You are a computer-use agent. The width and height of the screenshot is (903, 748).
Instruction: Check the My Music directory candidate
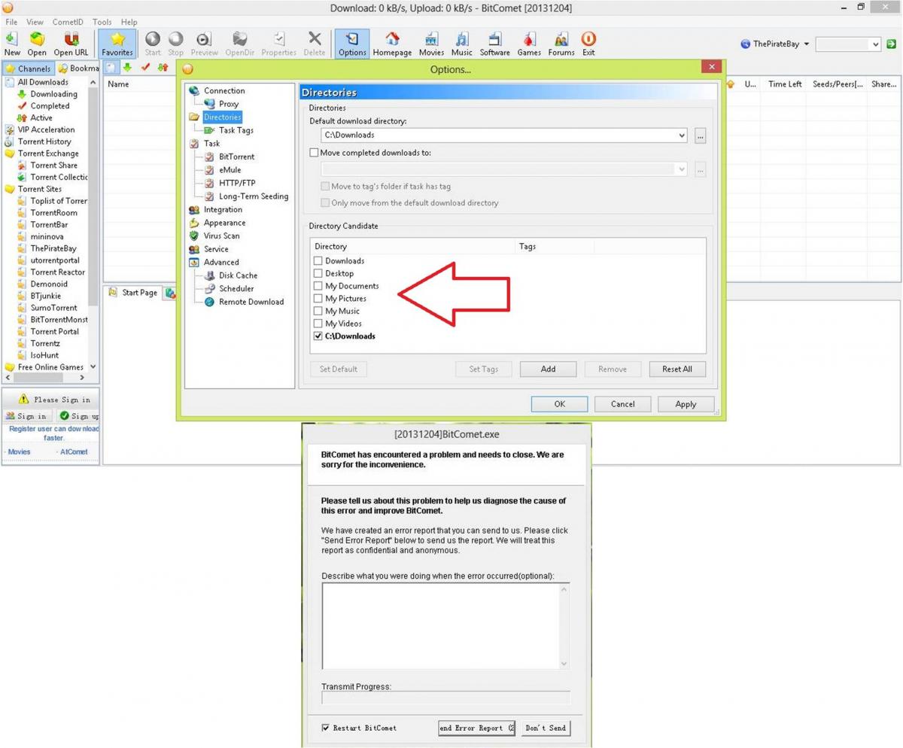(318, 311)
